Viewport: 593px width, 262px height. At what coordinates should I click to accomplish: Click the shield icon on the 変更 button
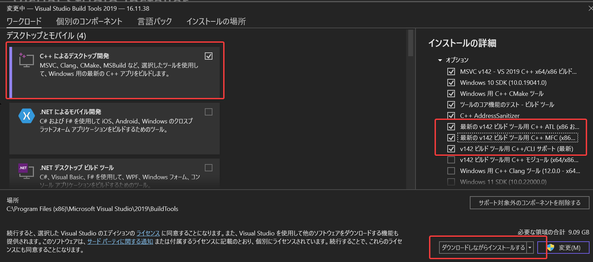550,248
